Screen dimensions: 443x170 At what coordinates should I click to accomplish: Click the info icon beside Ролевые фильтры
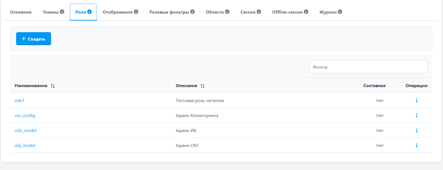[193, 12]
